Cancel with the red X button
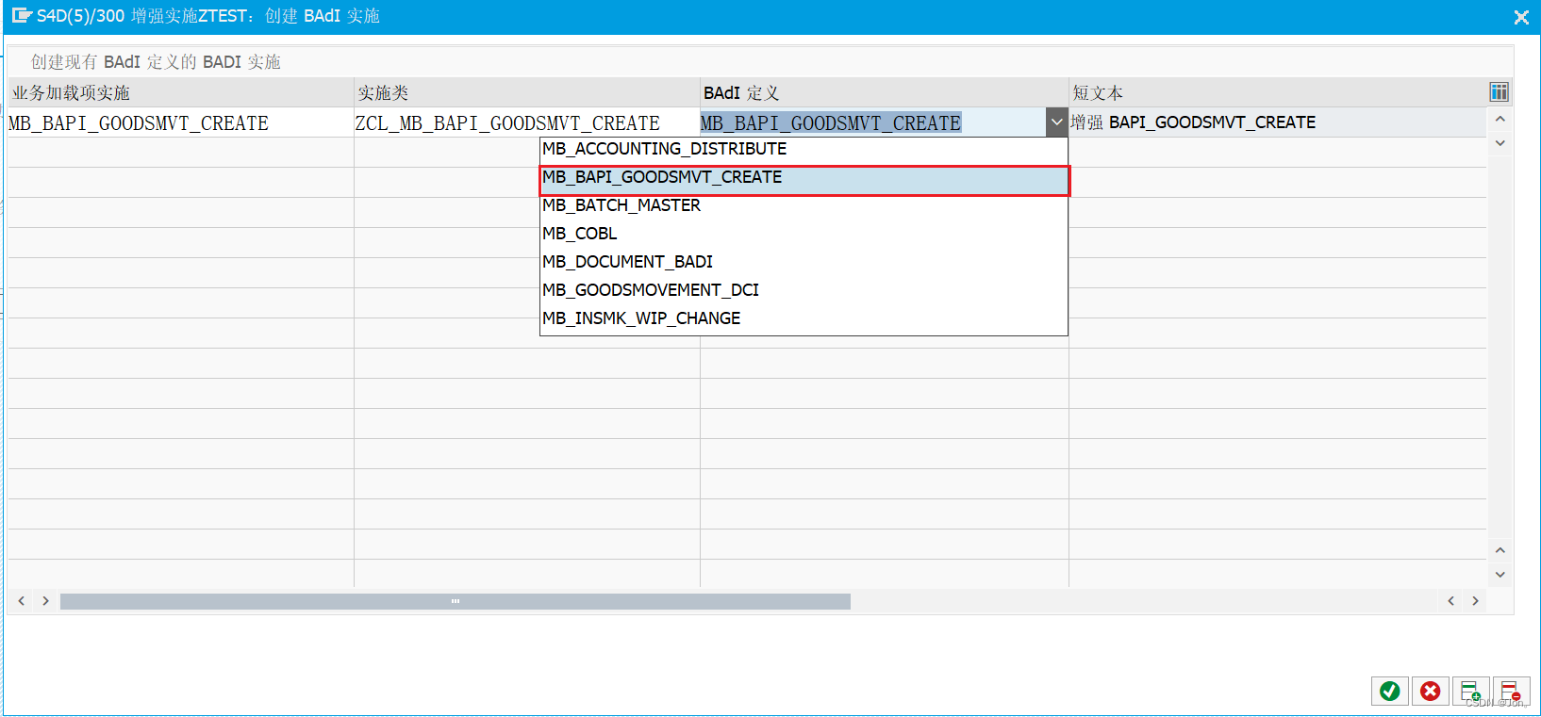This screenshot has height=717, width=1541. coord(1431,692)
